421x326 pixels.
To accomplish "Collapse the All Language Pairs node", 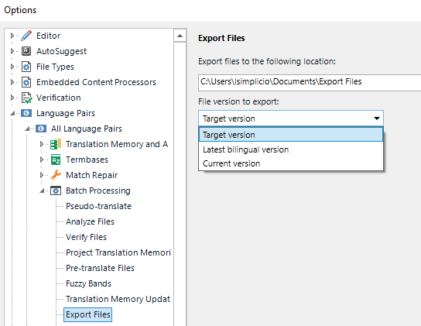I will click(27, 129).
